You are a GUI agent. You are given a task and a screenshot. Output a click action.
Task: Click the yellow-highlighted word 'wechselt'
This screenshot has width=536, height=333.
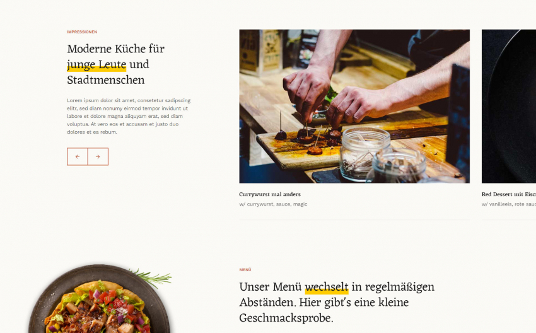(327, 287)
